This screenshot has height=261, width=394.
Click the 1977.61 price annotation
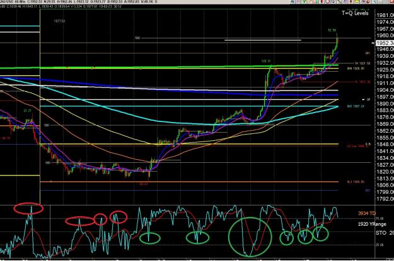pos(59,21)
